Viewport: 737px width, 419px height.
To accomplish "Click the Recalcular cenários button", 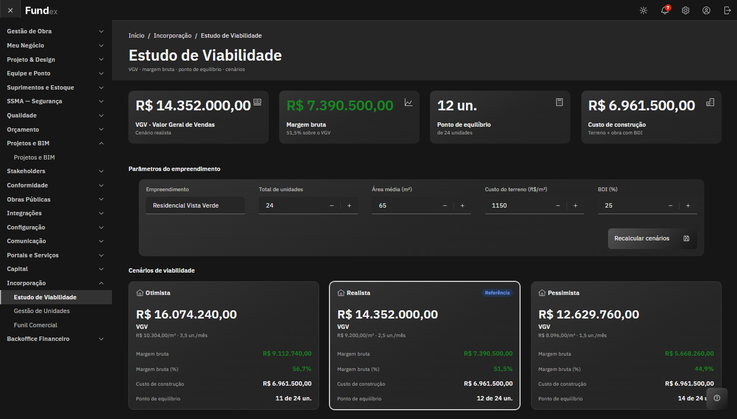I will pyautogui.click(x=652, y=238).
